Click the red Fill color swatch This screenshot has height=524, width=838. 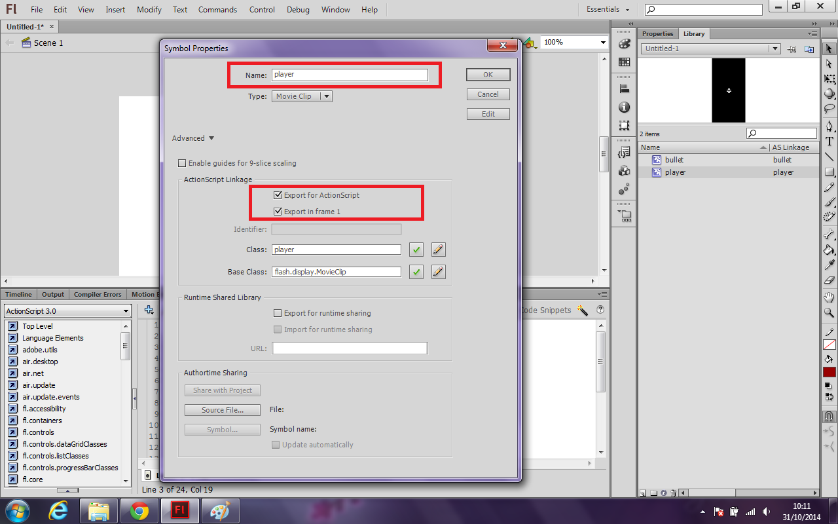click(829, 371)
